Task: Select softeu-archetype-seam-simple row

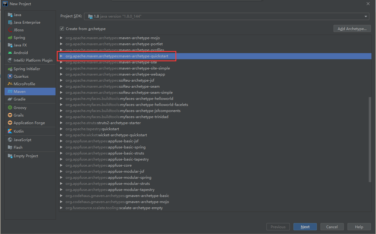Action: click(x=215, y=93)
